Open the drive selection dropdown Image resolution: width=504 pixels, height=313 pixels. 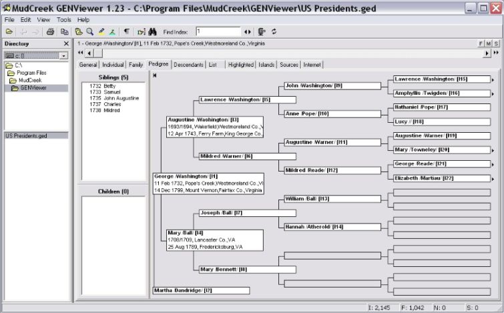point(64,56)
